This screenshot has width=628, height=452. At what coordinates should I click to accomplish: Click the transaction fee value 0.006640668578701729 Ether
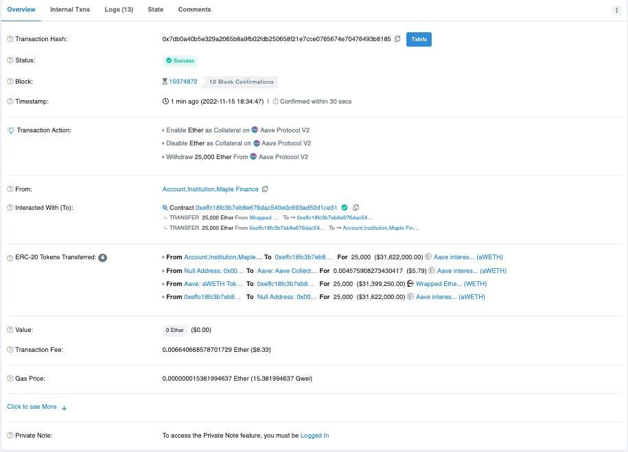(x=205, y=350)
